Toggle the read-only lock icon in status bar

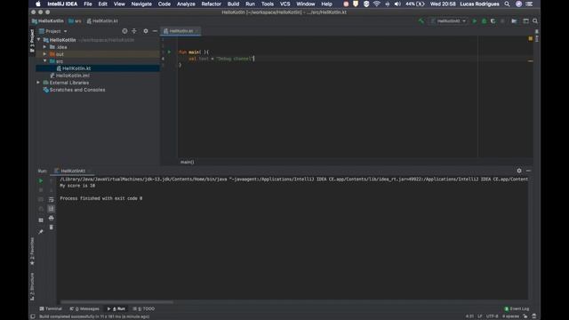coord(525,316)
